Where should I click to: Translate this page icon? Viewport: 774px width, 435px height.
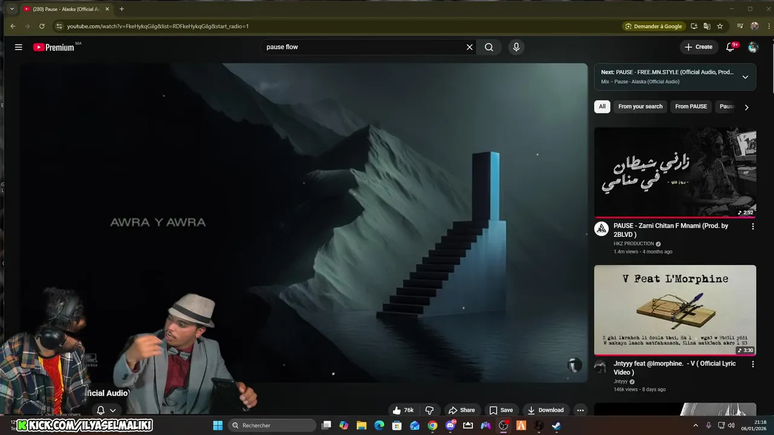[x=706, y=26]
